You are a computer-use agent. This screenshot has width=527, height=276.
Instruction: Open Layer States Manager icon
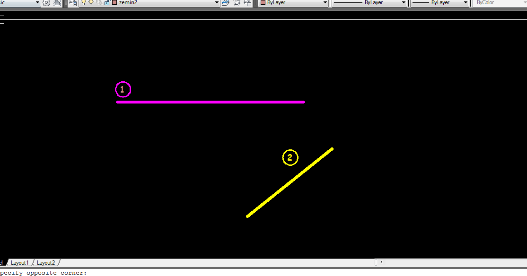(247, 3)
